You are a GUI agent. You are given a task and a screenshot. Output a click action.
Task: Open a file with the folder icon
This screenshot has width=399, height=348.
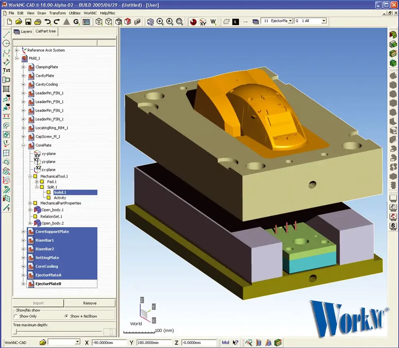point(19,22)
